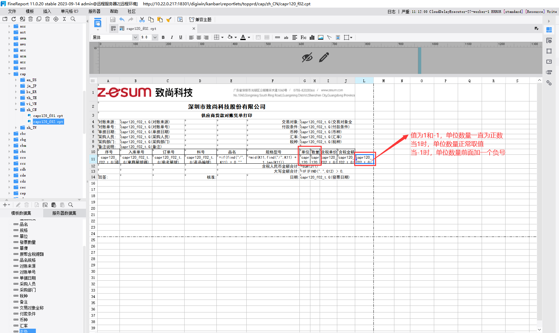Preview dataset with database play icon
This screenshot has width=559, height=333.
(53, 205)
